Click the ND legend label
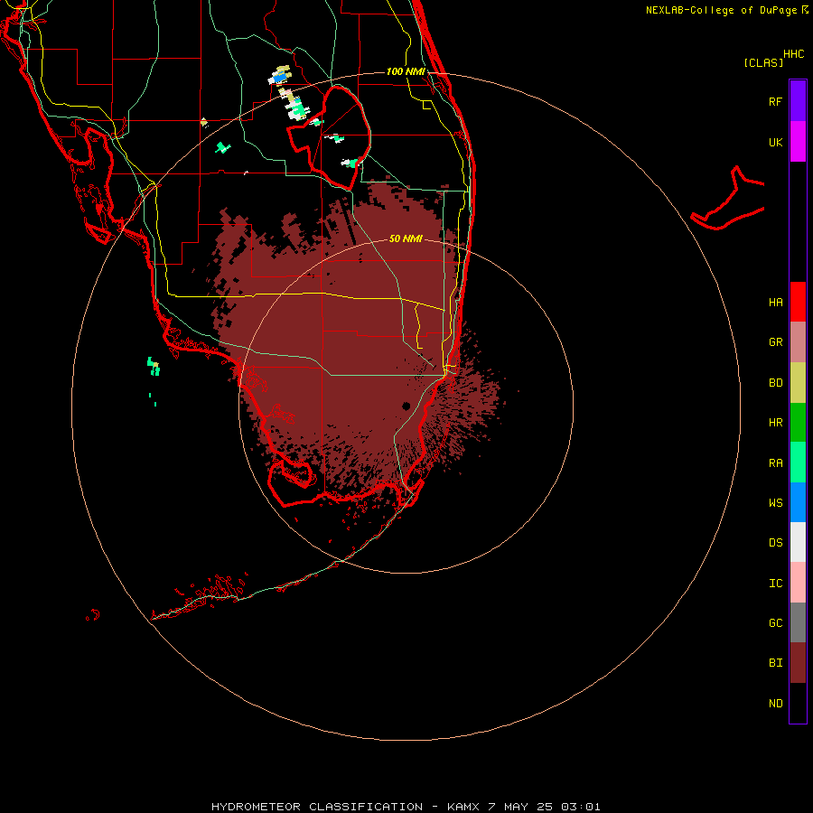 (x=776, y=704)
